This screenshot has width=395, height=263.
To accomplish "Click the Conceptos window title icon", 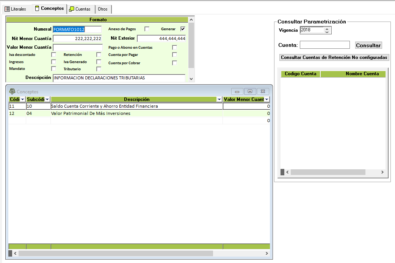I will pos(12,91).
